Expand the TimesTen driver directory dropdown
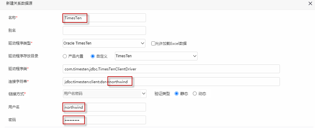 pyautogui.click(x=156, y=56)
